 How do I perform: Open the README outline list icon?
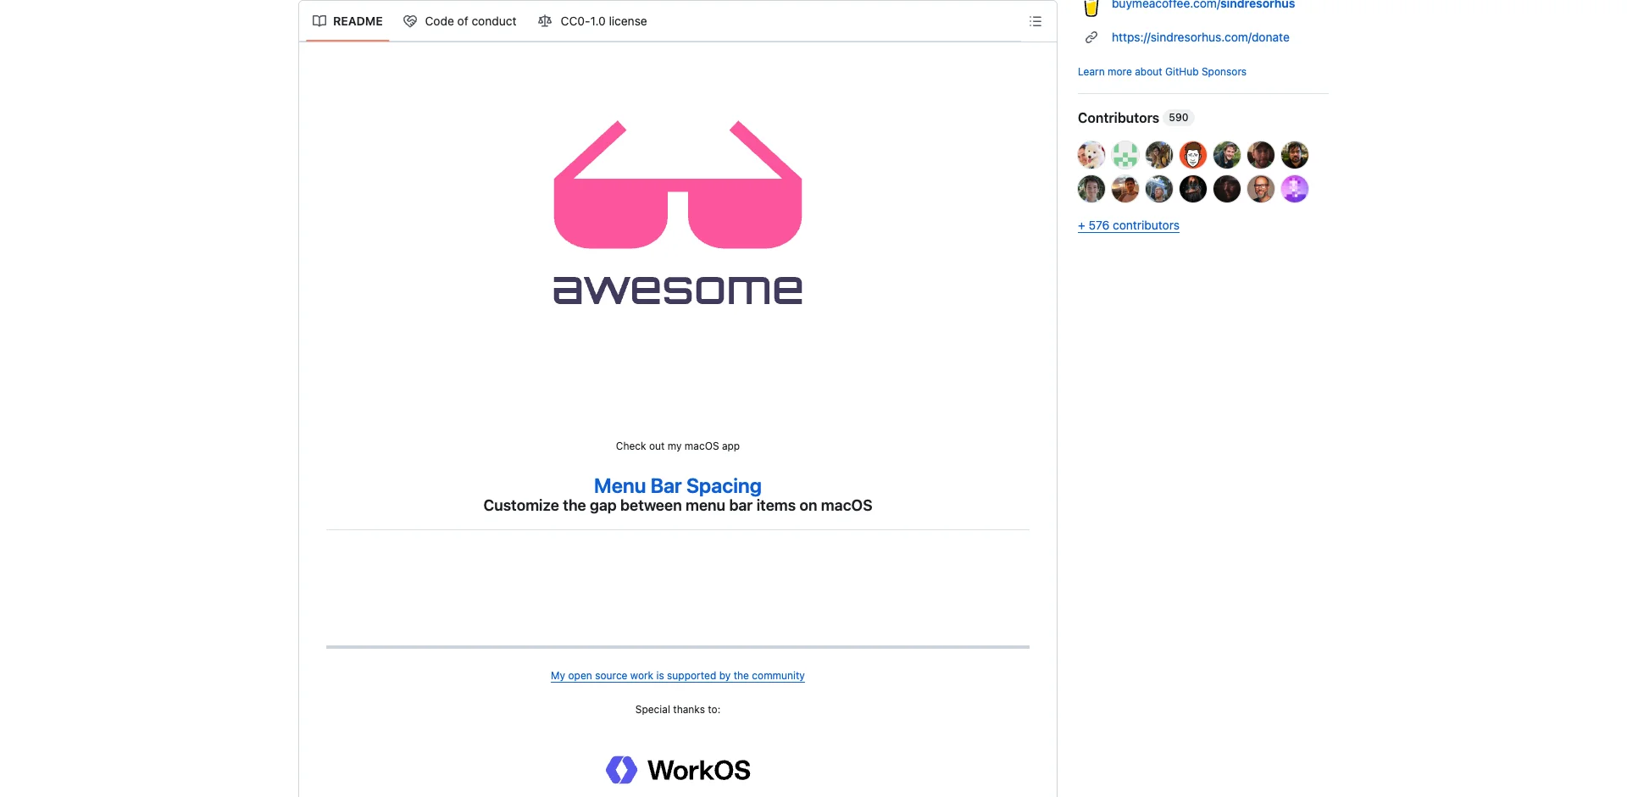click(1036, 21)
